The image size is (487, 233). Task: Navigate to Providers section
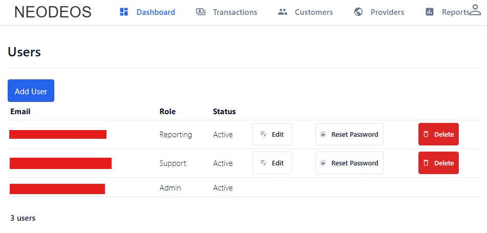click(387, 12)
